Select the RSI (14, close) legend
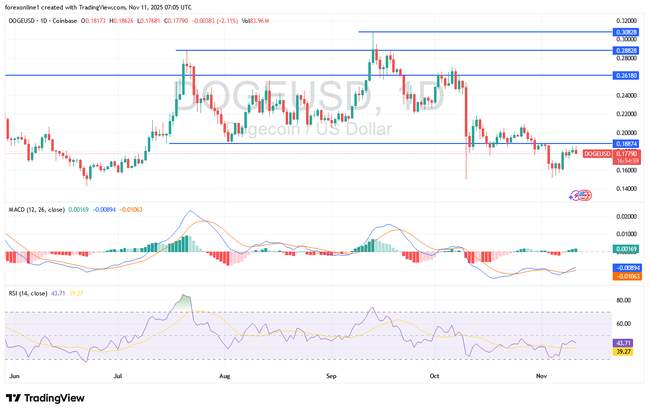Image resolution: width=649 pixels, height=413 pixels. pos(28,293)
